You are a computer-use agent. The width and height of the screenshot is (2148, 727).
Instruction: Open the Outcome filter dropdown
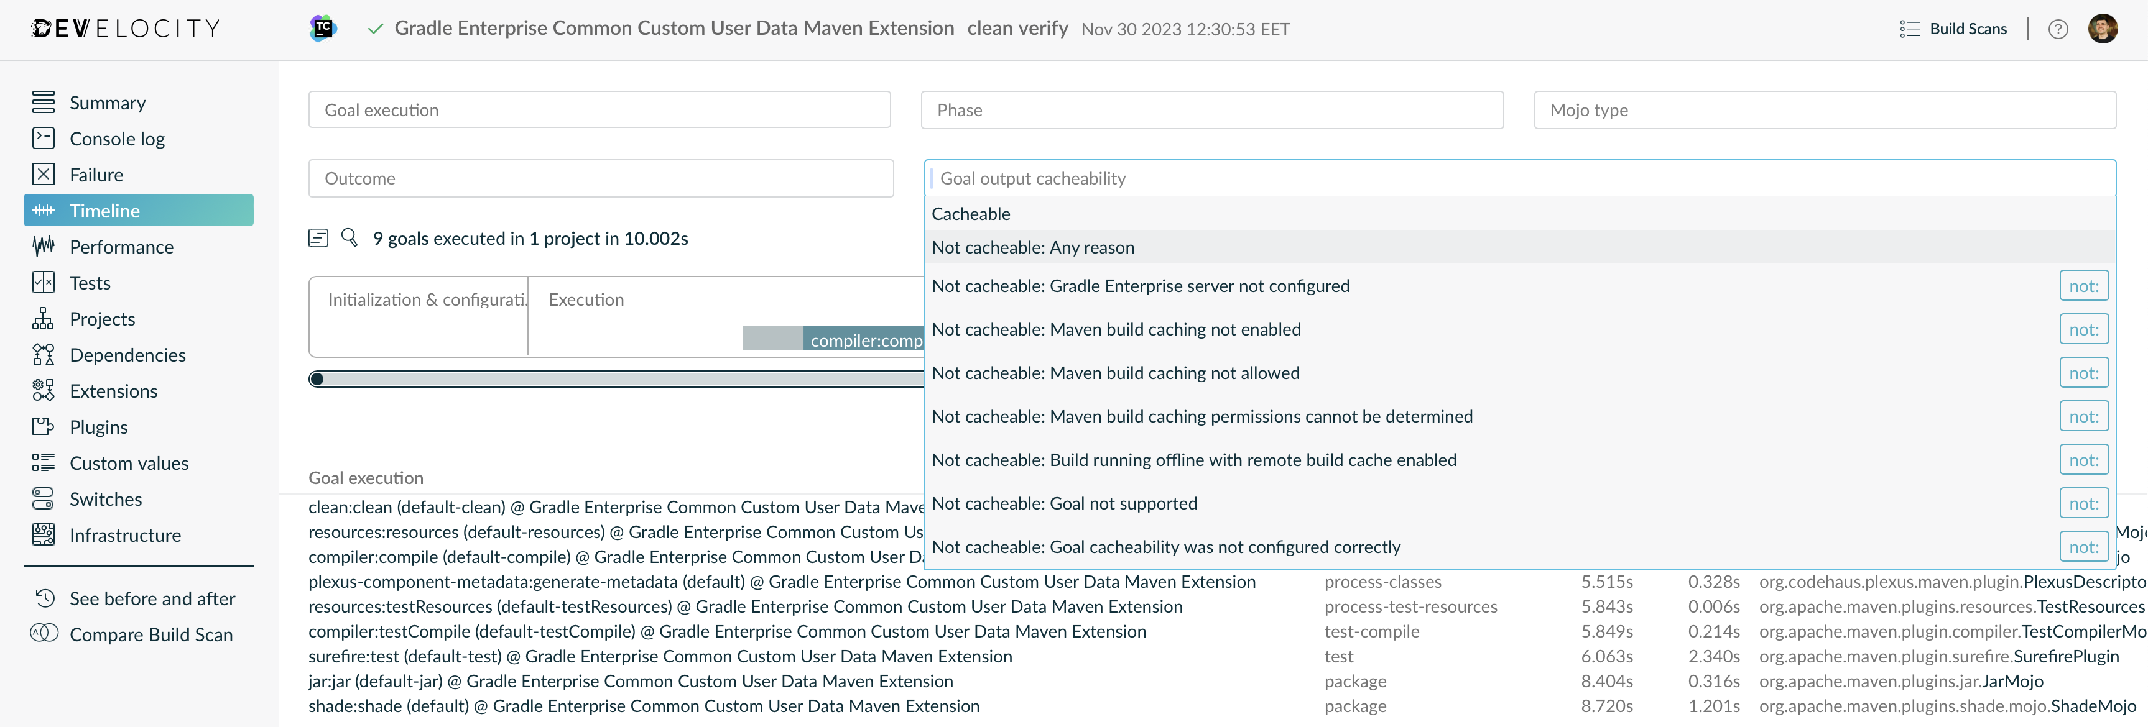click(600, 178)
